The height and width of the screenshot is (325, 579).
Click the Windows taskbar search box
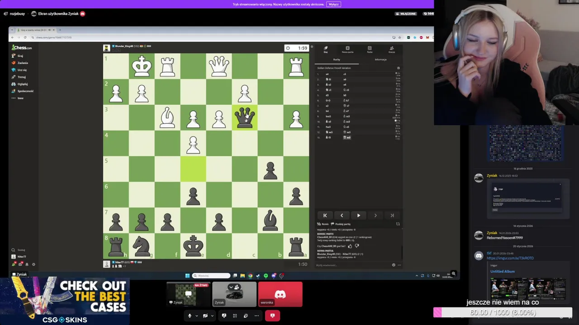coord(211,275)
